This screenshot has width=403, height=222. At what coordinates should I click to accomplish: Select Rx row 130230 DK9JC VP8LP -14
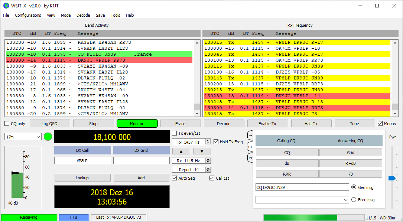click(298, 96)
